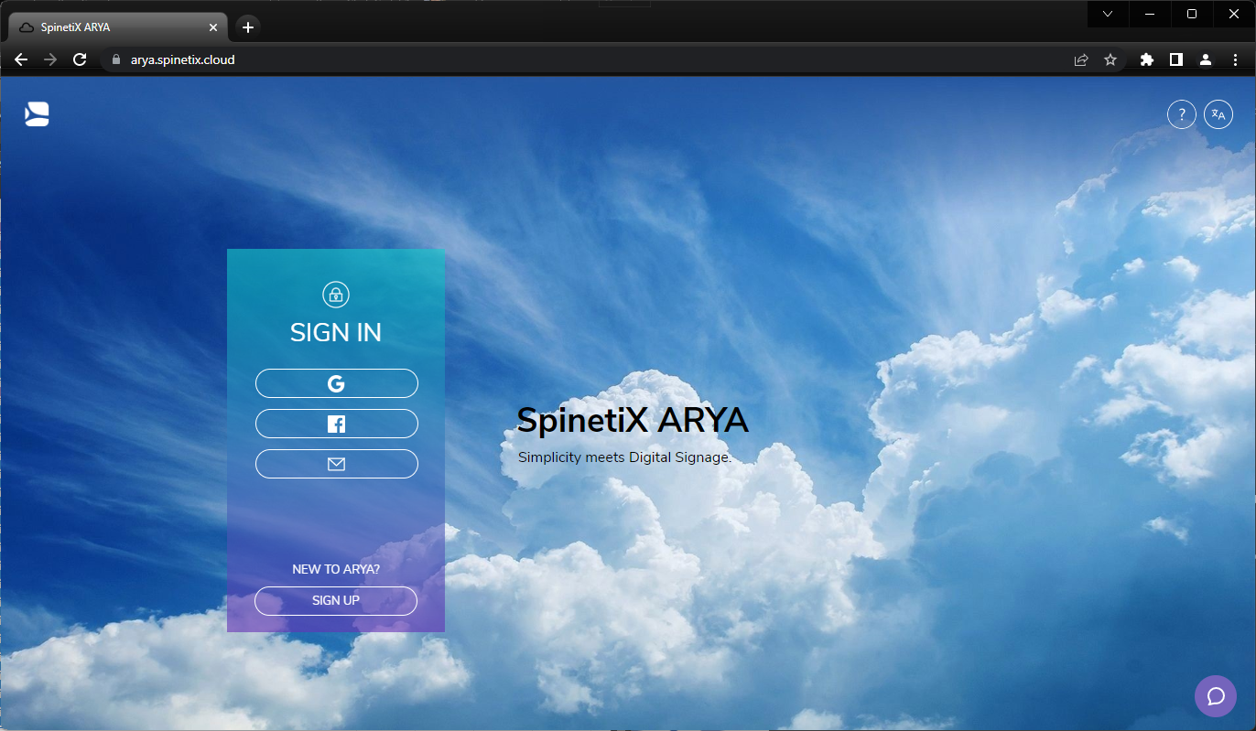Select the SpinetiX ARYA browser tab

119,27
